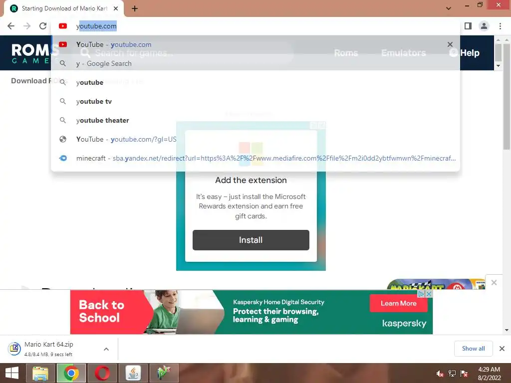The image size is (511, 383).
Task: Select the 'y - Google Search' suggestion
Action: (255, 63)
